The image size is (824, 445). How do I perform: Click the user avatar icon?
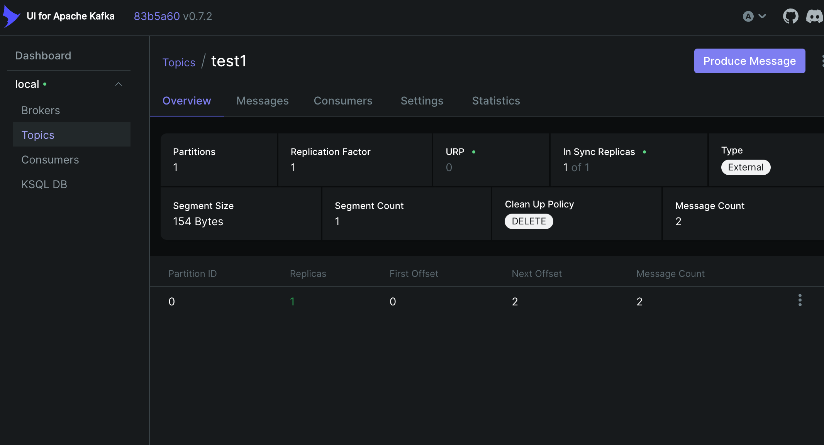click(748, 17)
